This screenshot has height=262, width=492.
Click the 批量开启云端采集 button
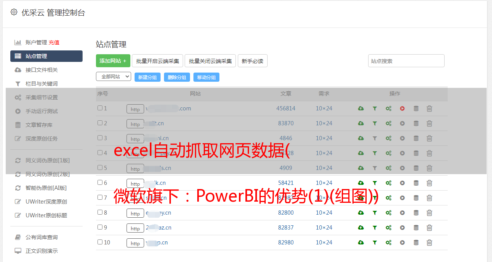[158, 61]
